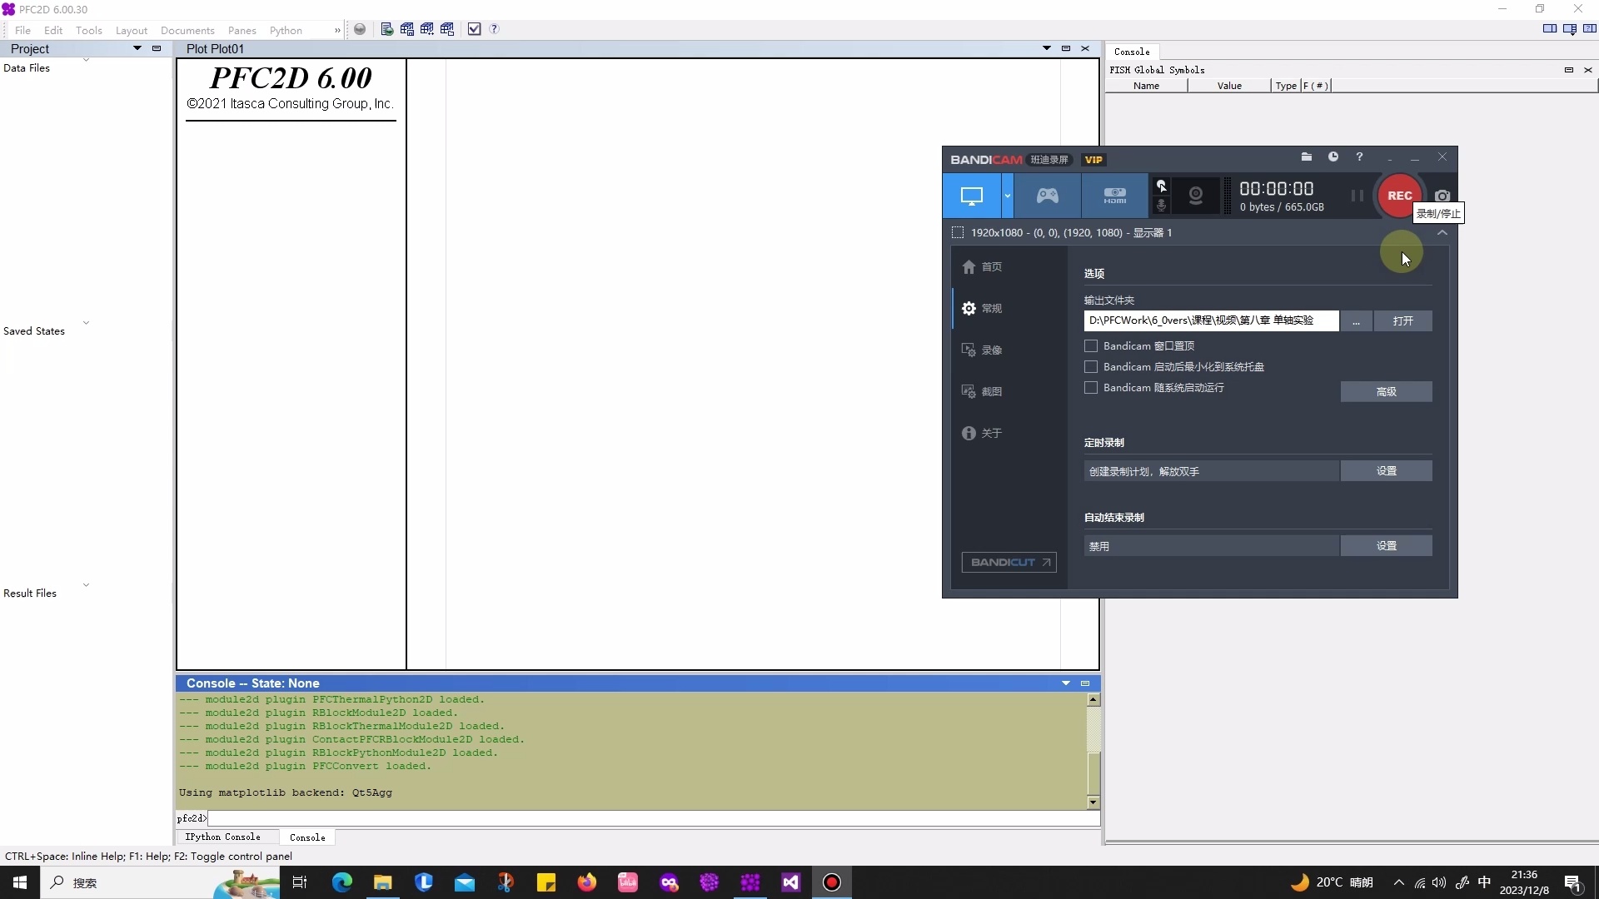
Task: Start recording with the red REC button
Action: tap(1399, 196)
